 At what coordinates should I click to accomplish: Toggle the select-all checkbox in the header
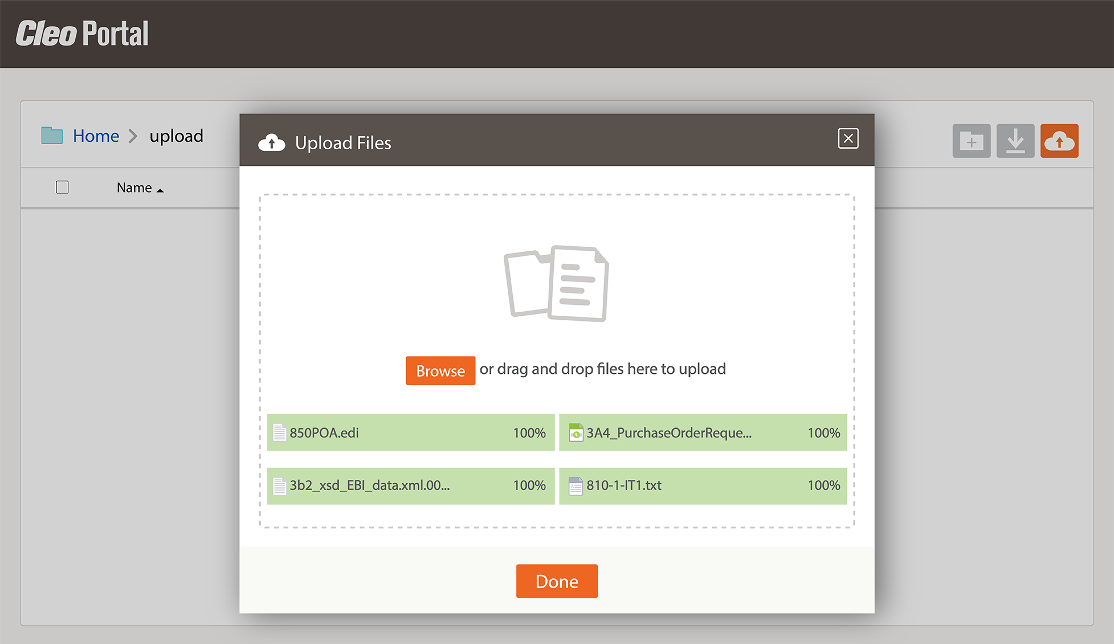coord(62,187)
